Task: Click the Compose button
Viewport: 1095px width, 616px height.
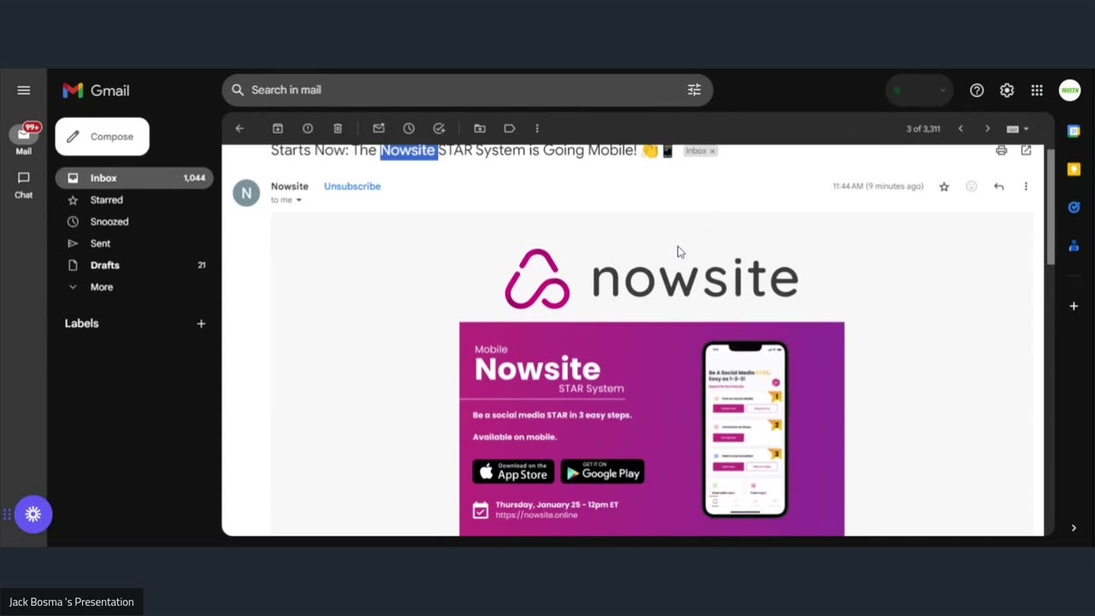Action: [x=102, y=136]
